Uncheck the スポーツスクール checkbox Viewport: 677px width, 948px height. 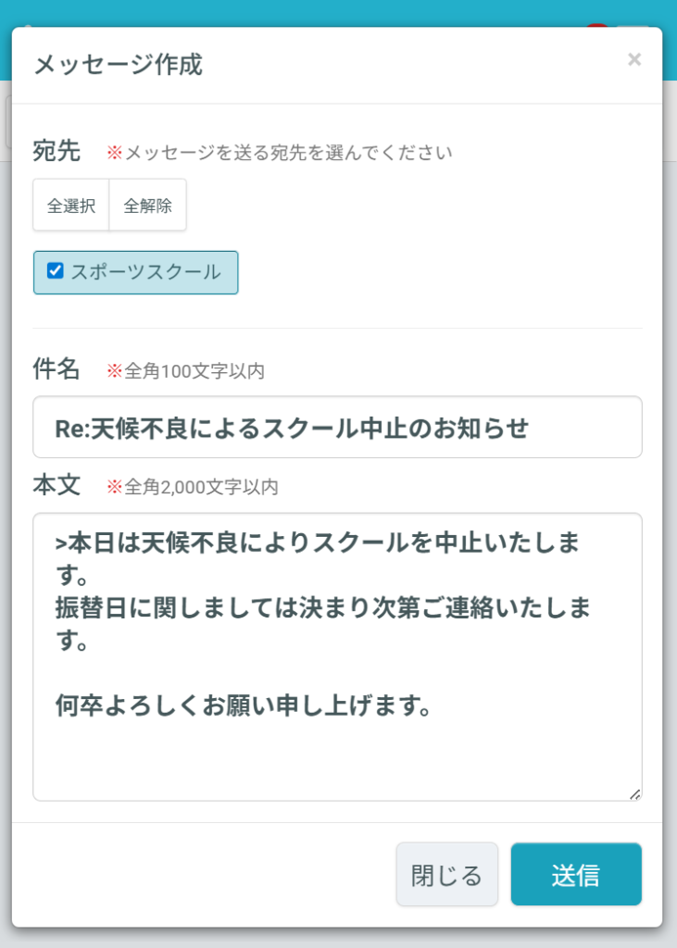click(56, 271)
